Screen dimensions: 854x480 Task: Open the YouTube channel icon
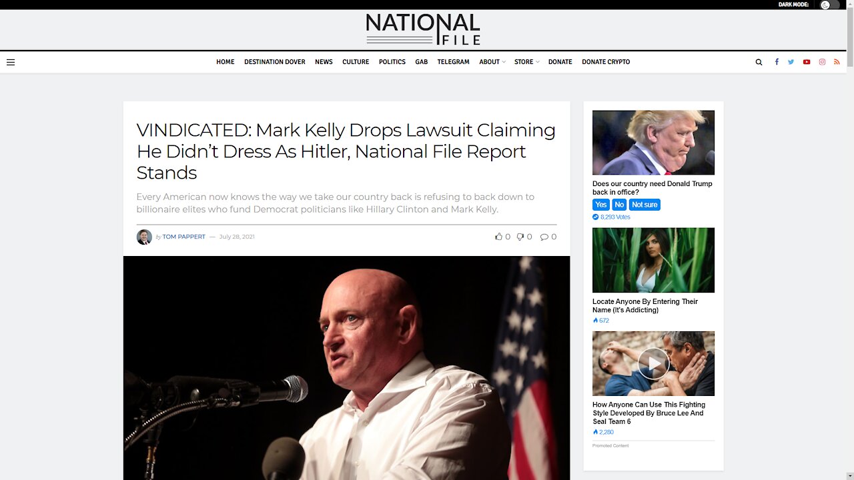tap(807, 62)
